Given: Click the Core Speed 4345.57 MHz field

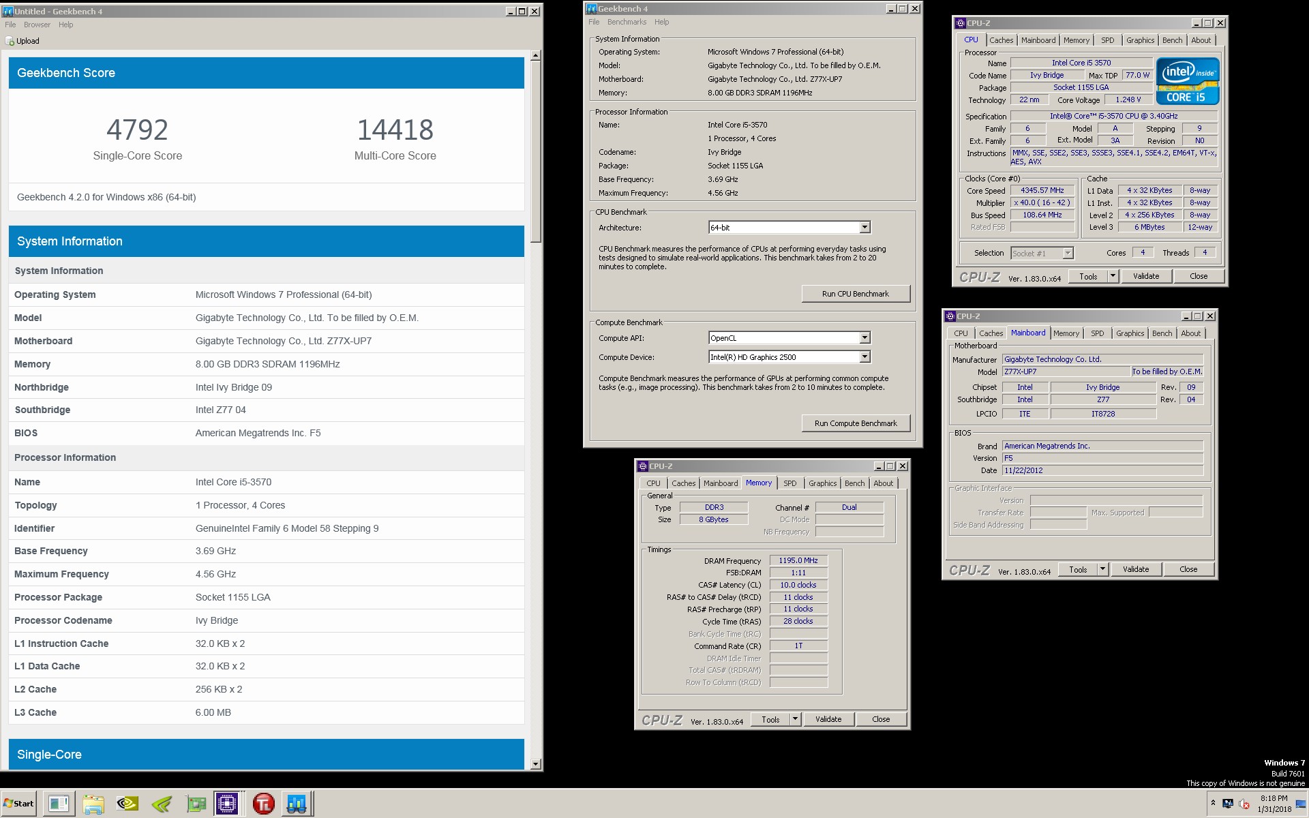Looking at the screenshot, I should pos(1042,191).
